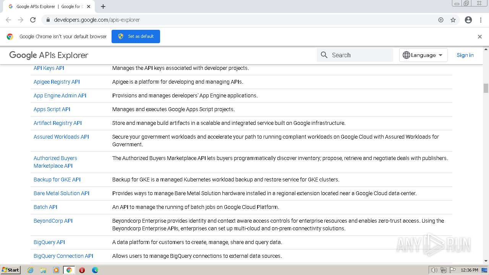Image resolution: width=489 pixels, height=275 pixels.
Task: Focus the Search input field
Action: 355,55
